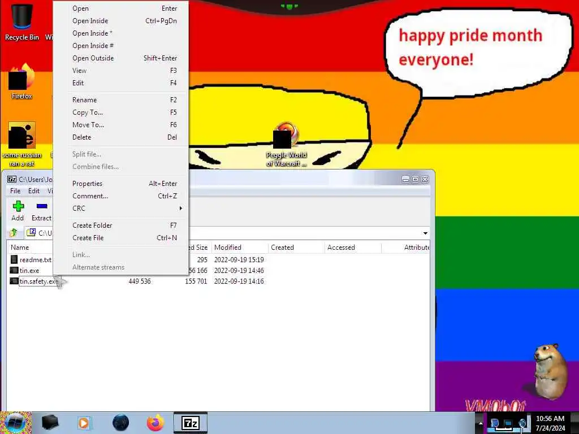This screenshot has width=579, height=434.
Task: Click the network tray icon
Action: coord(508,423)
